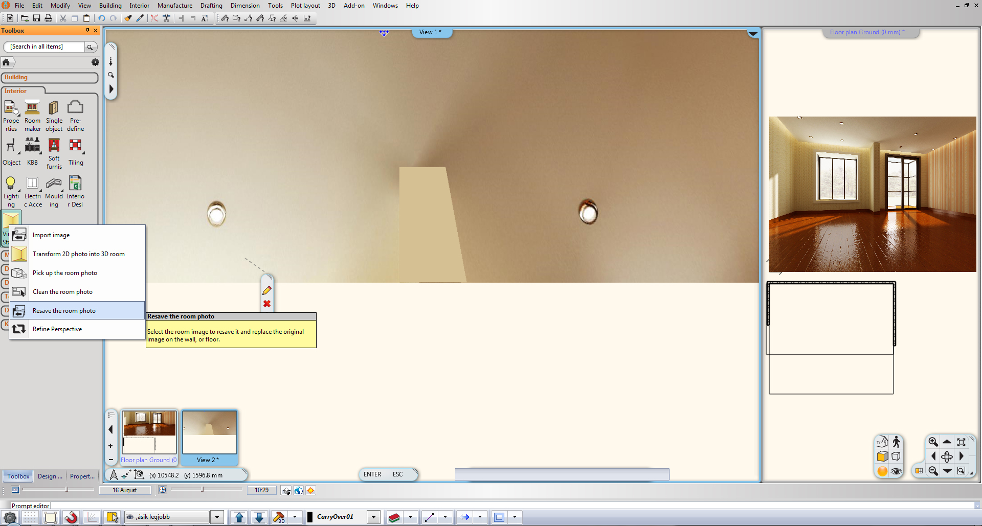Click the Lighting bulb icon
982x526 pixels.
(x=10, y=184)
